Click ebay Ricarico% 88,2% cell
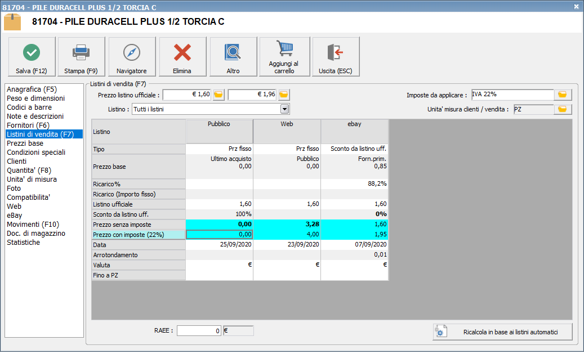The image size is (584, 354). coord(354,184)
